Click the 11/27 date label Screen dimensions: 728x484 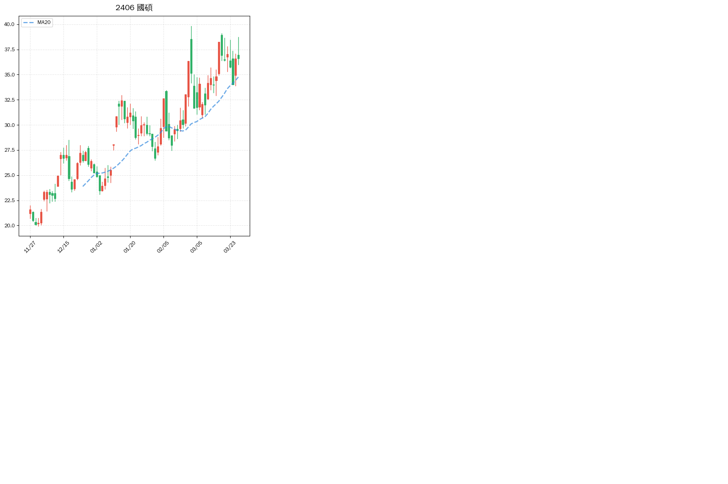[30, 247]
